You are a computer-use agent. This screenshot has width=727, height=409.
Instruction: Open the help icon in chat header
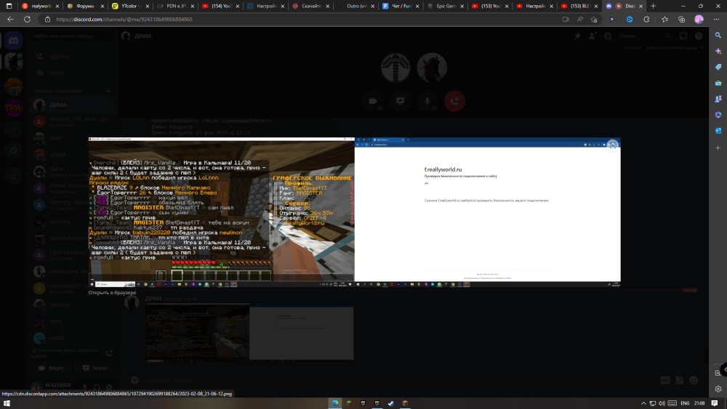(699, 36)
